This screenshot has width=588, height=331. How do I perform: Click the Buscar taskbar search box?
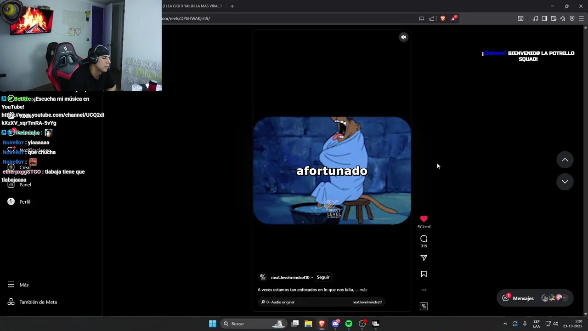click(x=253, y=324)
